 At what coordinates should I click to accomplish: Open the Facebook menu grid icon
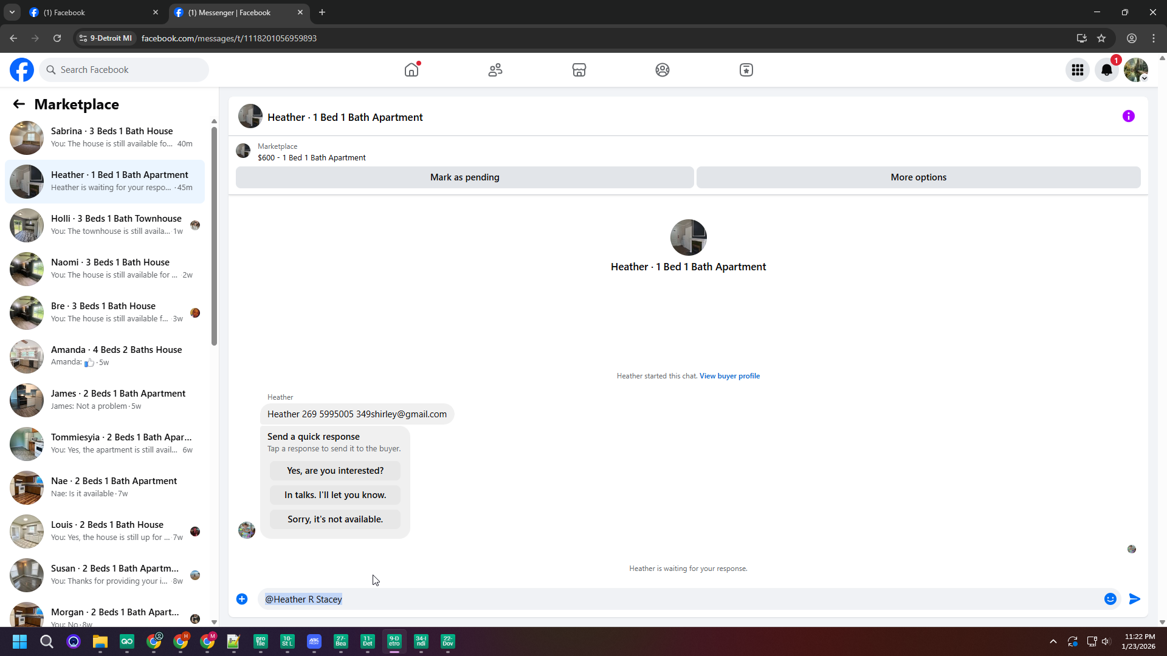[1078, 70]
